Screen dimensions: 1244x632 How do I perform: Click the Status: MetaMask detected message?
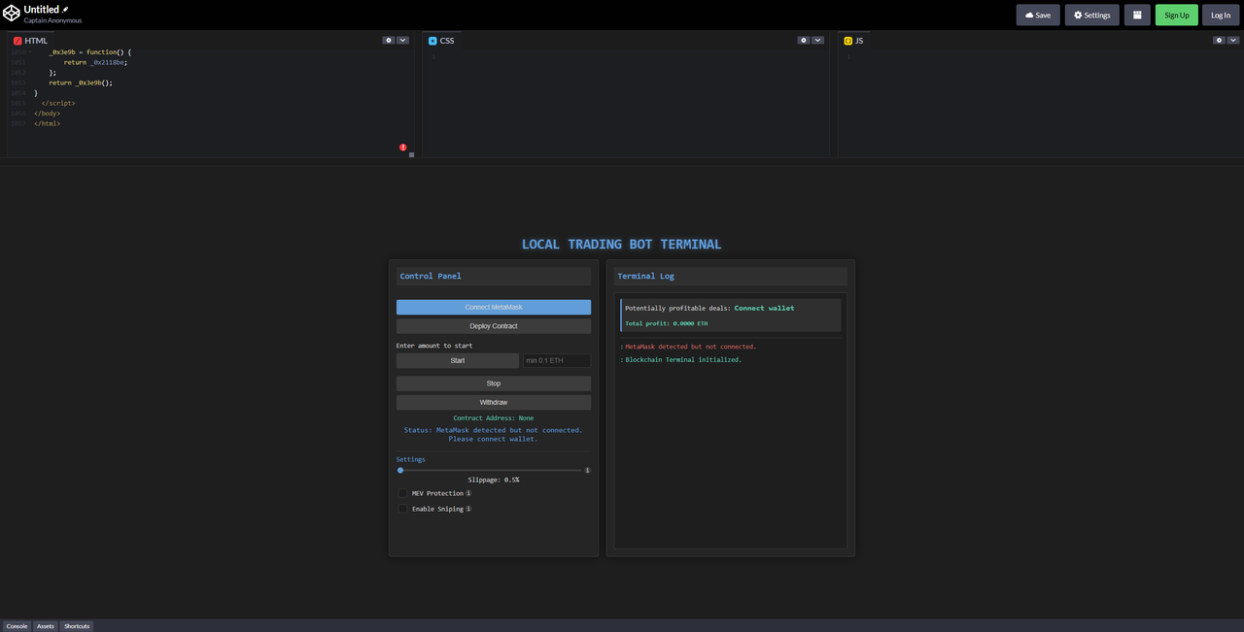(x=494, y=434)
